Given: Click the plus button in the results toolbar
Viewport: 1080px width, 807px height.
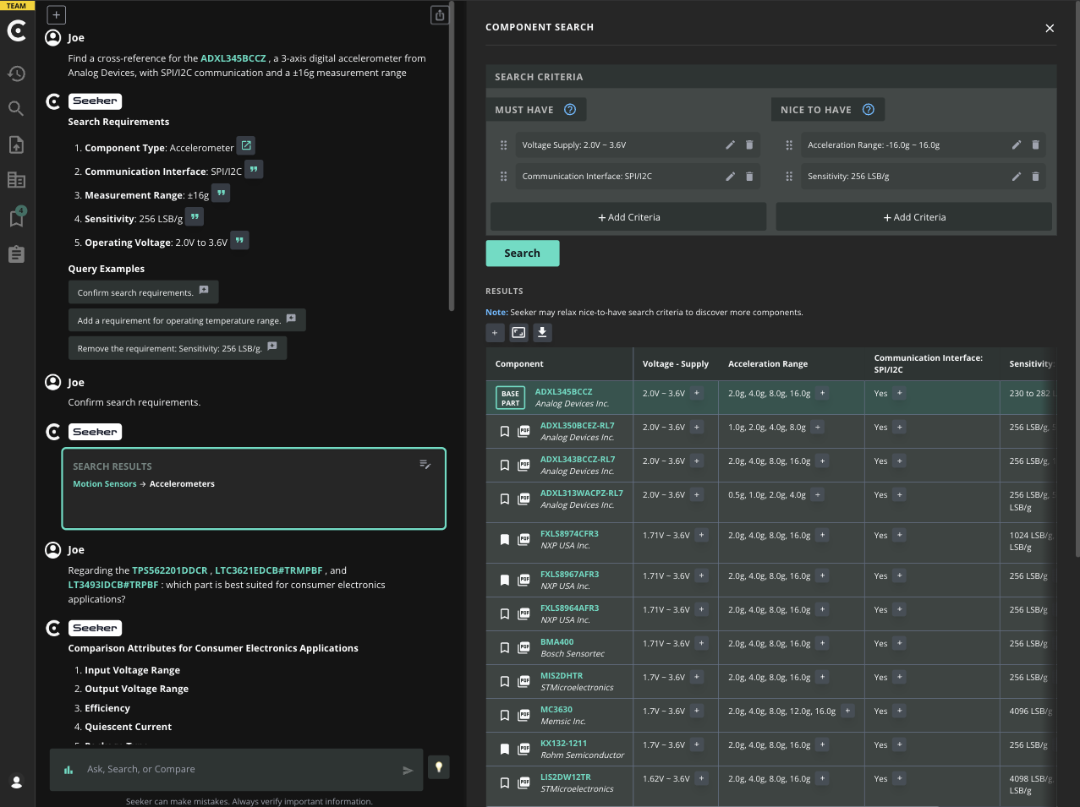Looking at the screenshot, I should click(495, 332).
